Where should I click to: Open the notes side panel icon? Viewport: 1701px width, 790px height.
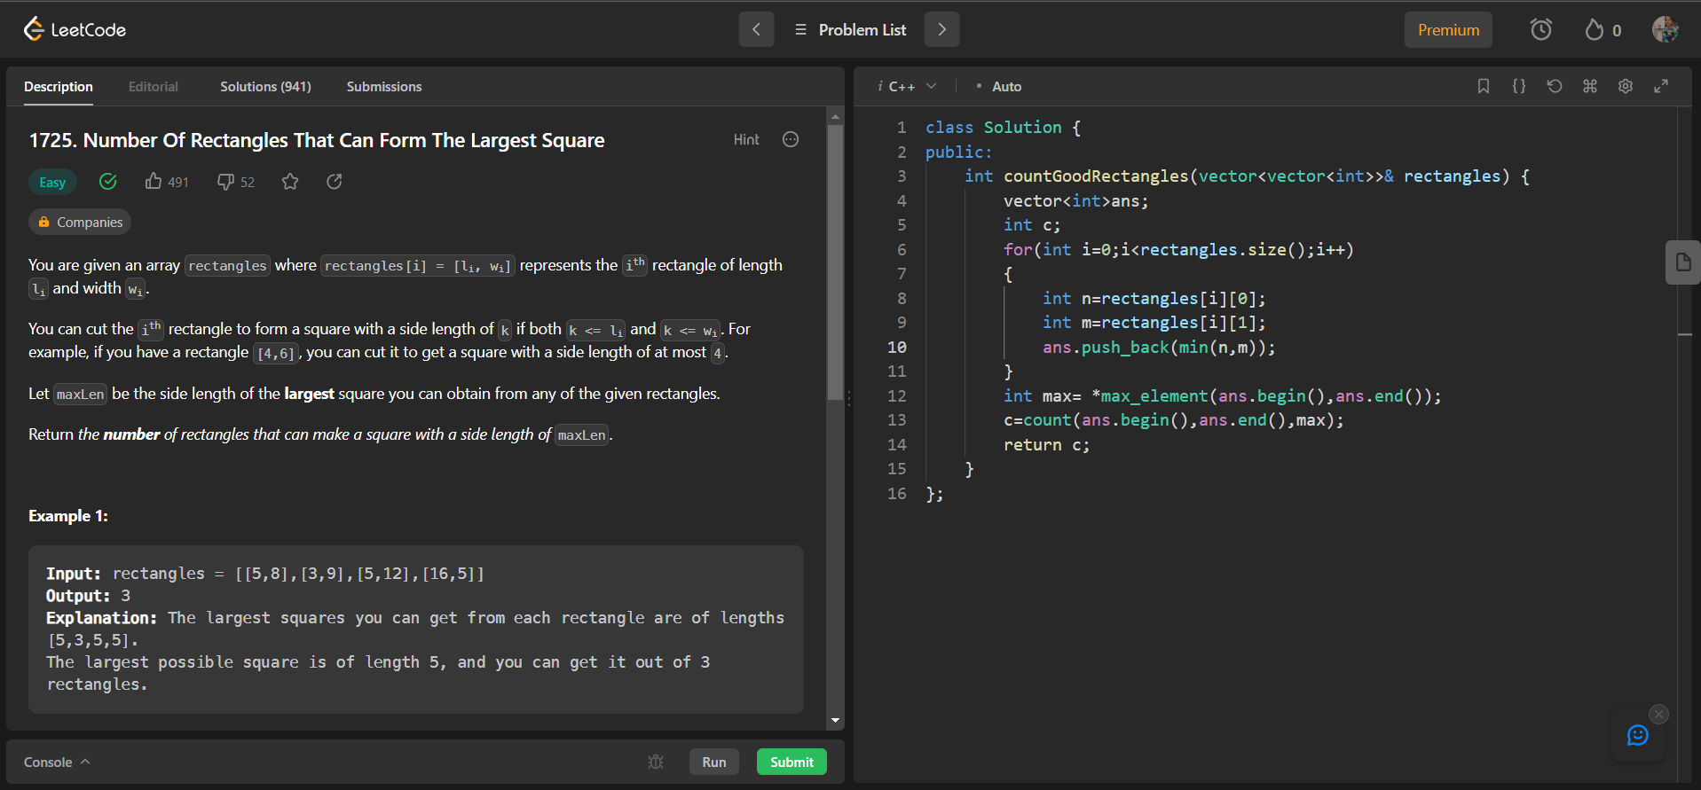1682,262
